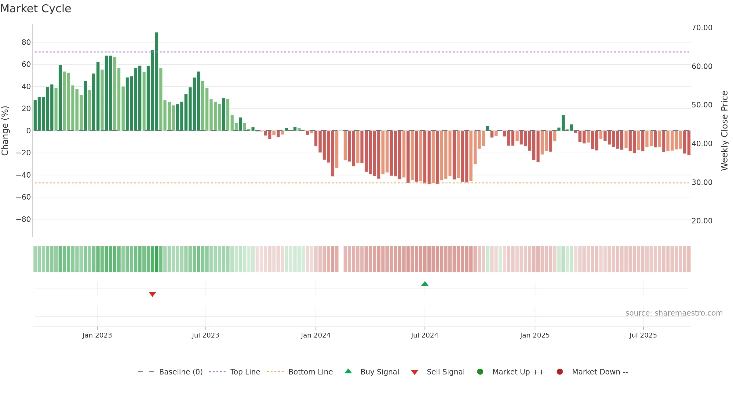This screenshot has width=733, height=412.
Task: Click the 70.00 price axis label
Action: [702, 28]
